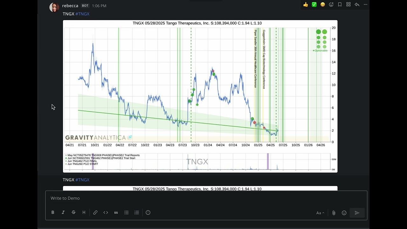React with grinning face emoji
This screenshot has height=229, width=407.
323,4
